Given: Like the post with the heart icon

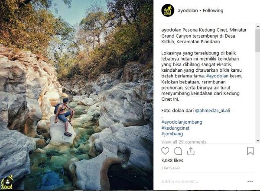Looking at the screenshot, I should coord(165,151).
